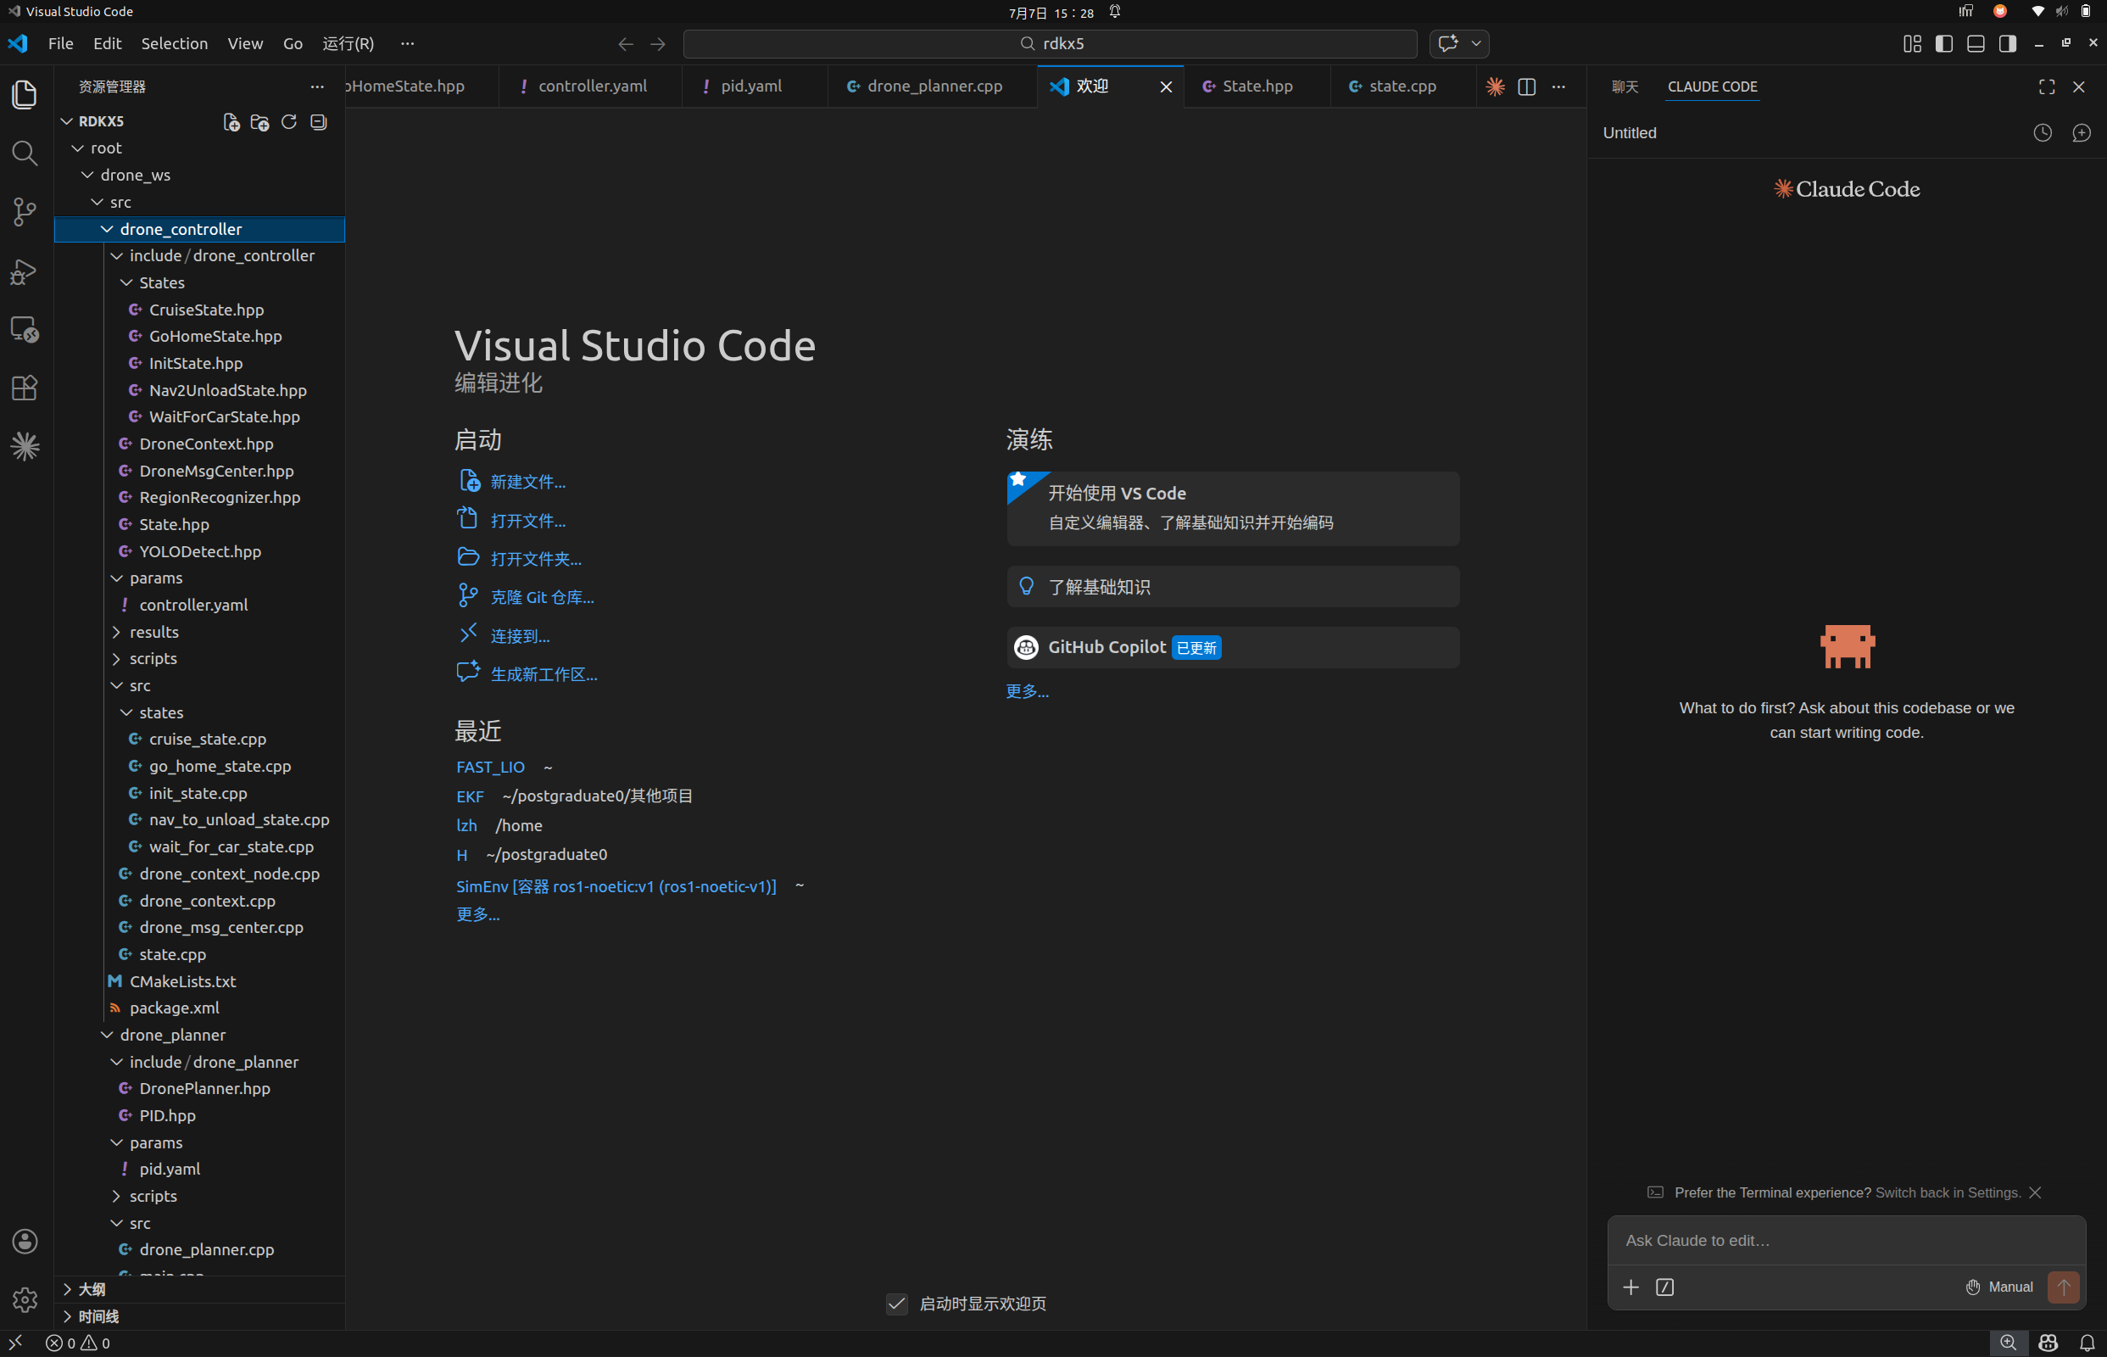
Task: Click the Claude Code icon in editor toolbar
Action: pos(1496,87)
